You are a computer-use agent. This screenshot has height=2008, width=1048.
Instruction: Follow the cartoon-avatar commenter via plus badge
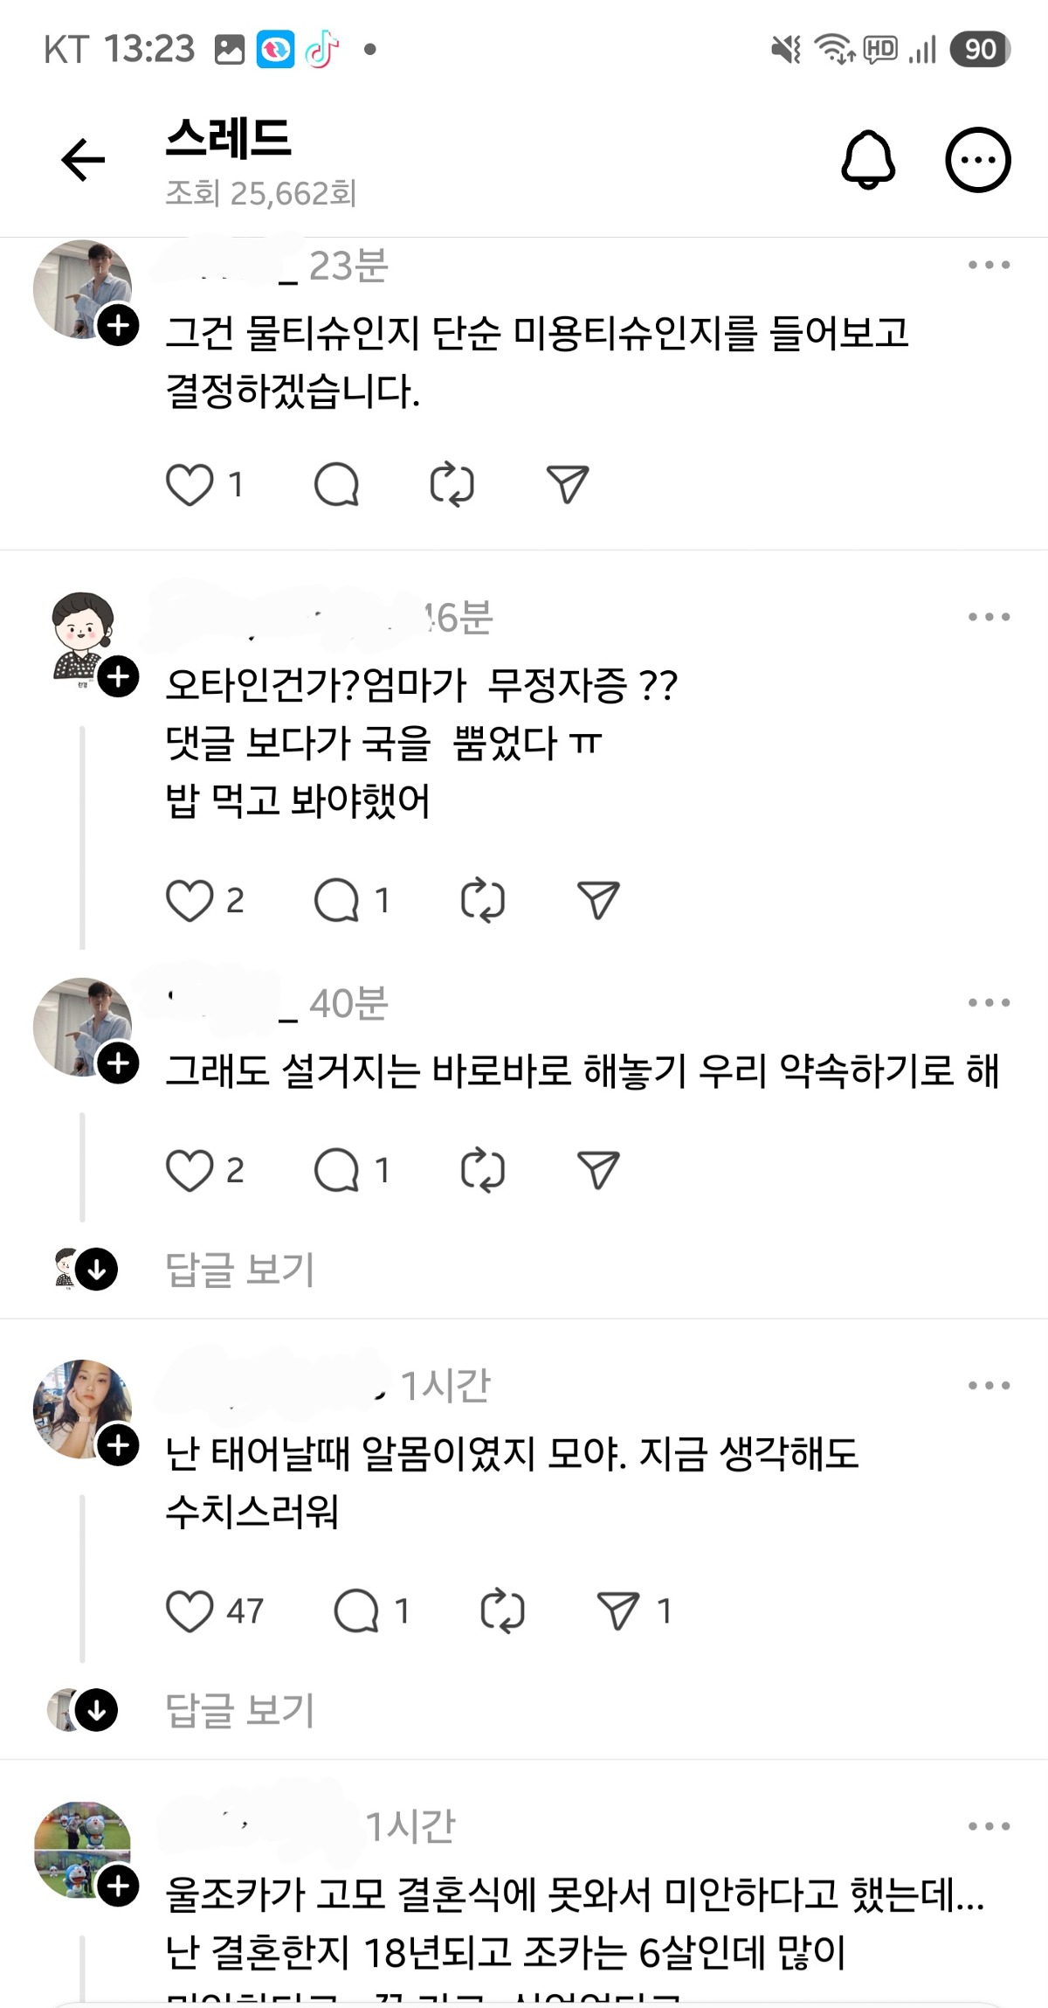pos(118,677)
